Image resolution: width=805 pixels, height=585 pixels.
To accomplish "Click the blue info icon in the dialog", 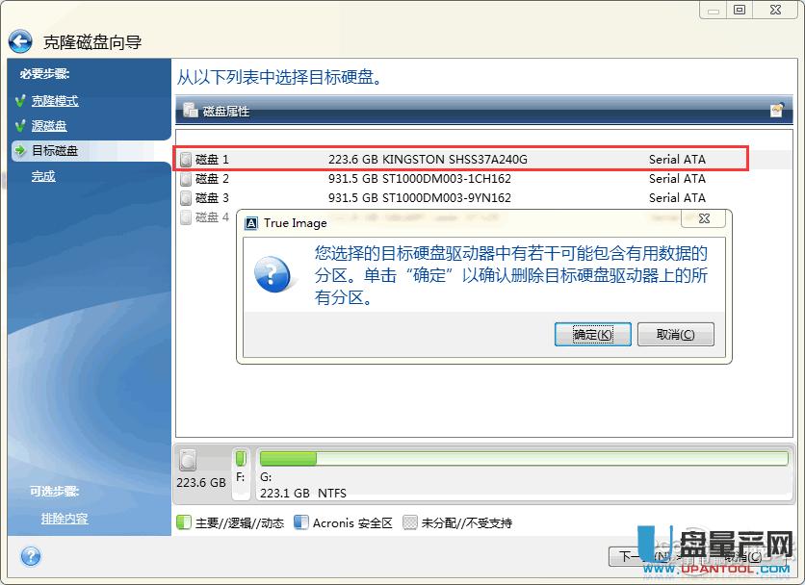I will [x=274, y=273].
